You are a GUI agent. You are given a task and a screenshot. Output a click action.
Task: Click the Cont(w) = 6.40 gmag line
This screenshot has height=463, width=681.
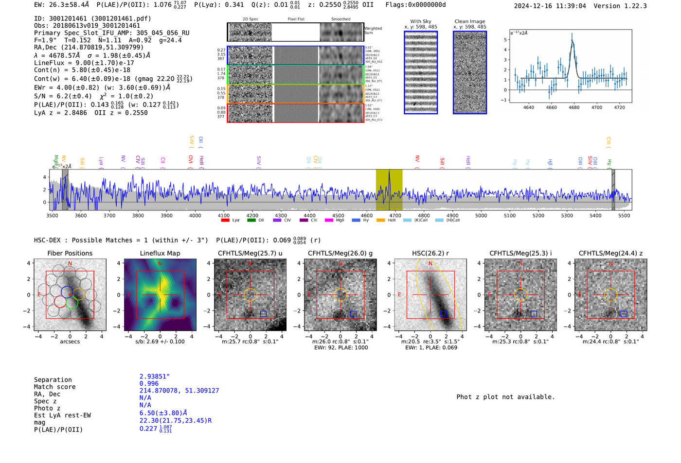pos(113,78)
